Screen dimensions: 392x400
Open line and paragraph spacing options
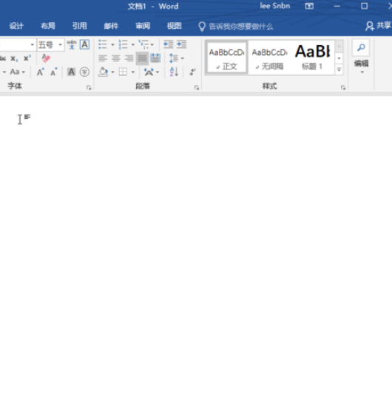click(x=176, y=58)
